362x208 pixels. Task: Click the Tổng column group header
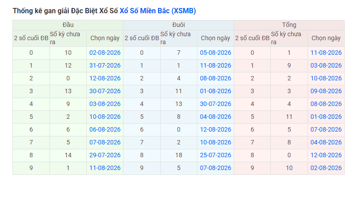point(289,25)
